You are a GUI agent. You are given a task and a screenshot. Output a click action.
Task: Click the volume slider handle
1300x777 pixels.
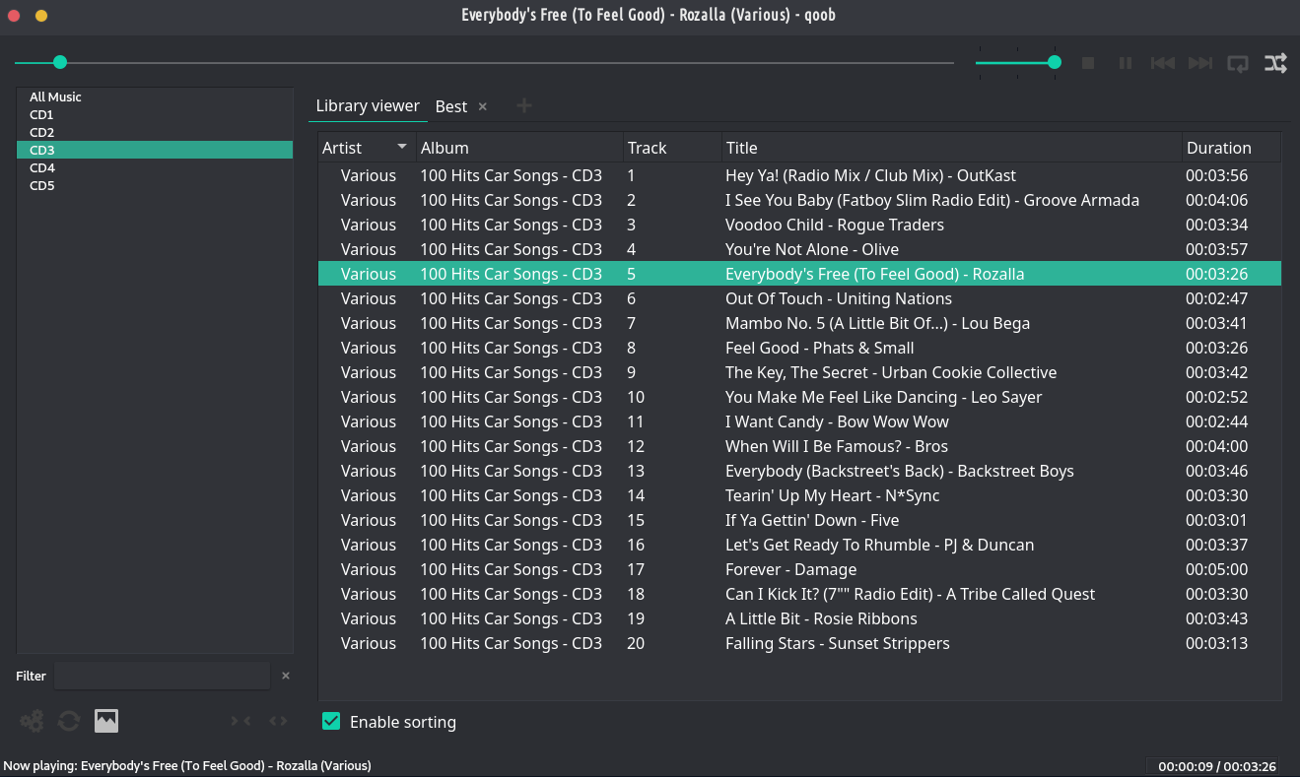click(x=1055, y=62)
